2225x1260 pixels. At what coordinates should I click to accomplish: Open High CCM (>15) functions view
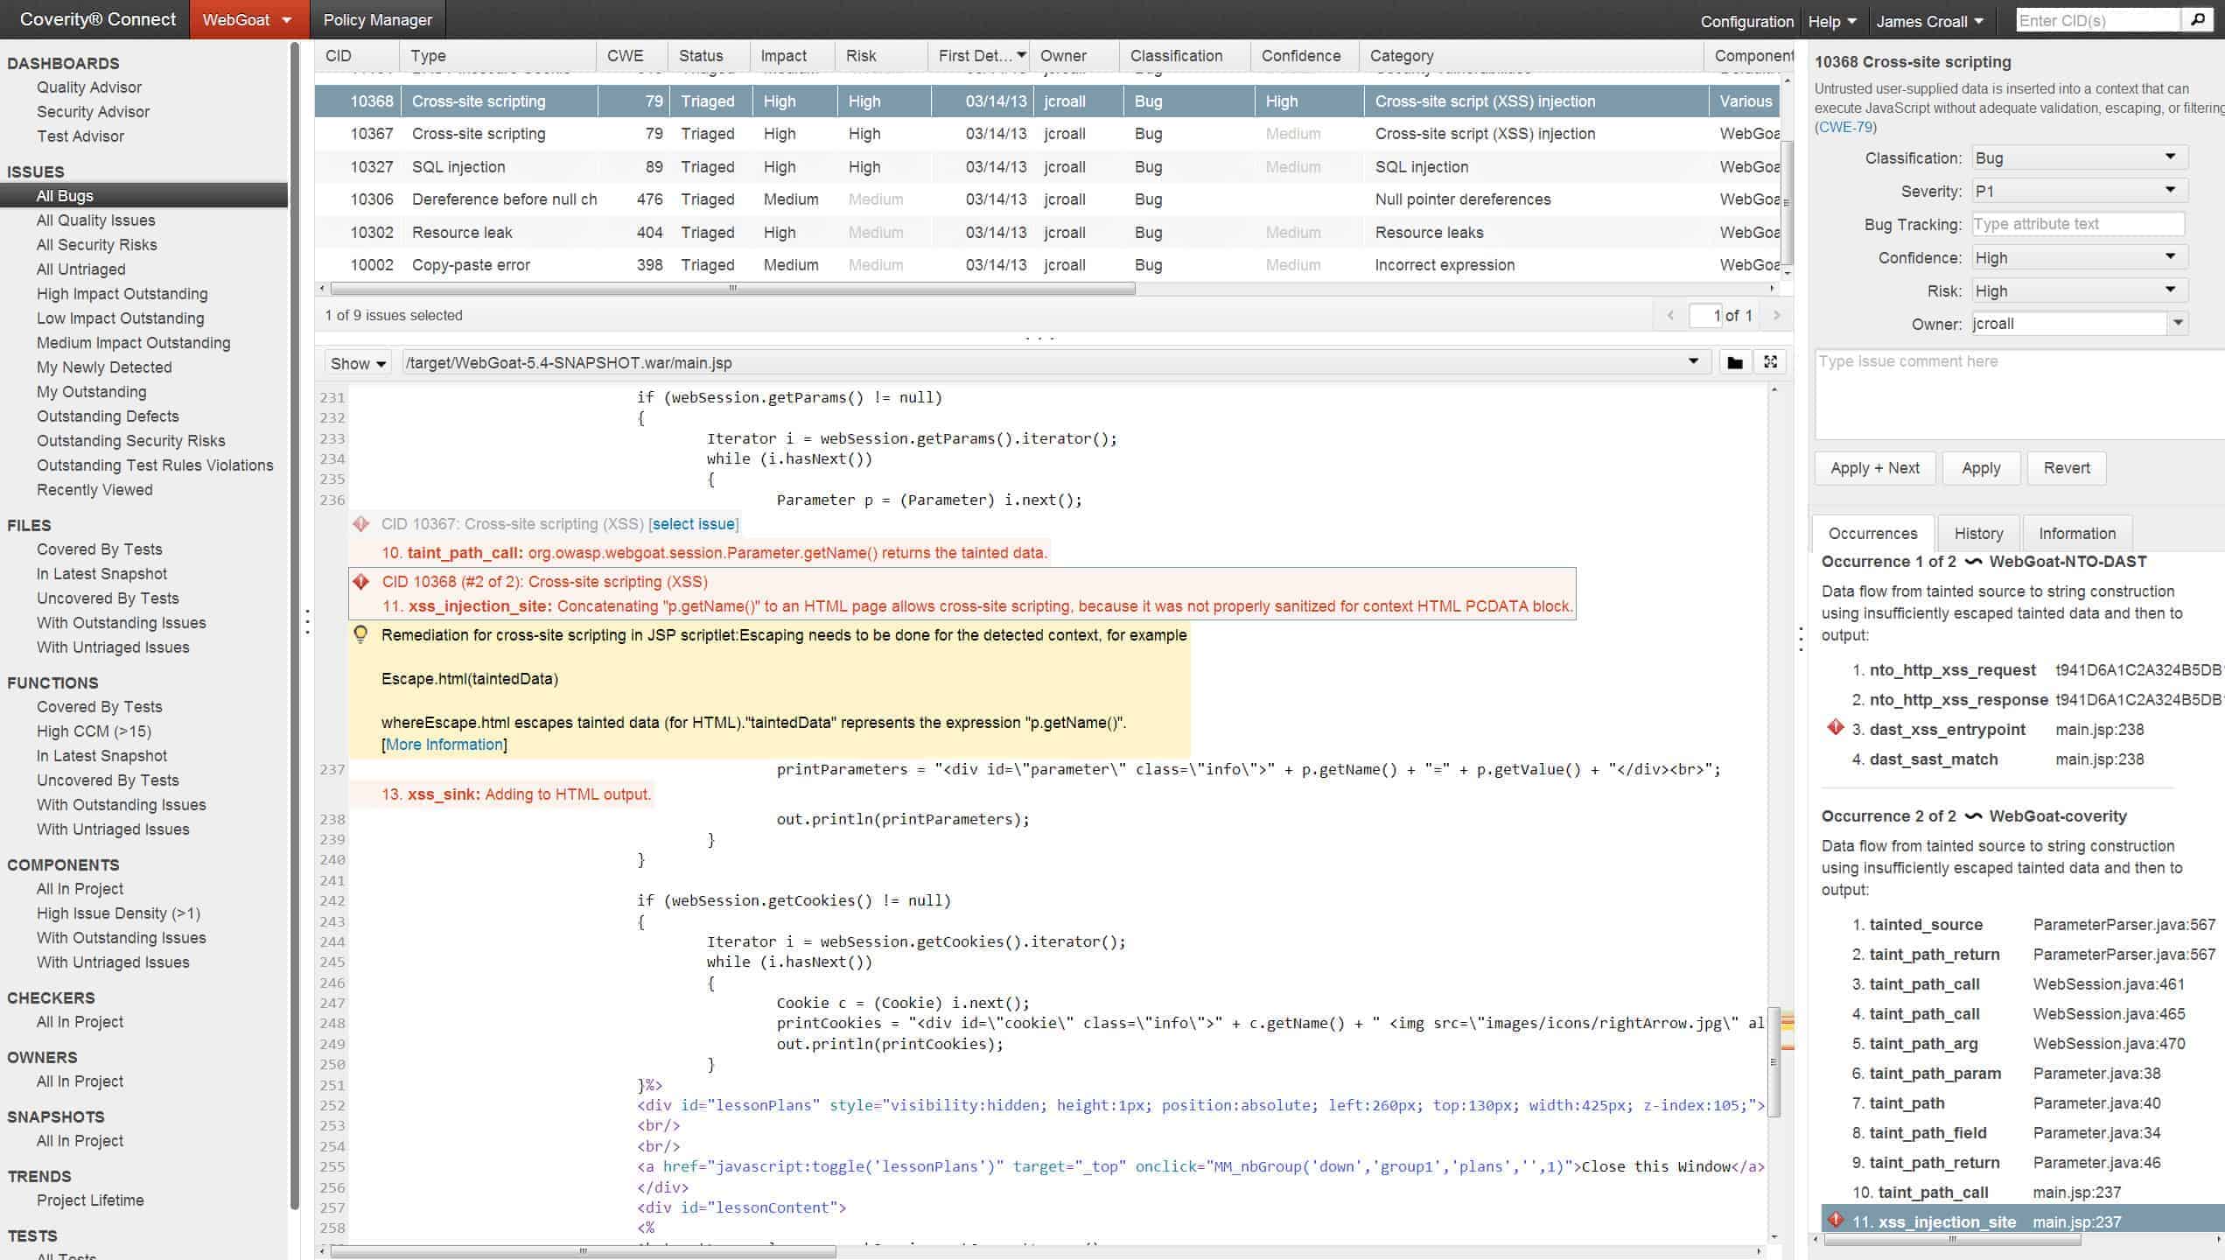[x=94, y=731]
